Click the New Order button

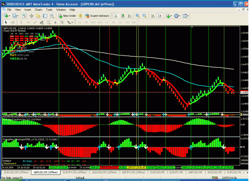(x=67, y=16)
